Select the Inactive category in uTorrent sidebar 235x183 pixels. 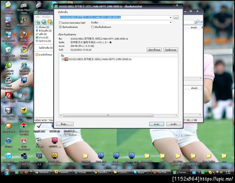tap(43, 41)
